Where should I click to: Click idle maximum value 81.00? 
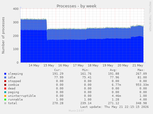coord(142,77)
